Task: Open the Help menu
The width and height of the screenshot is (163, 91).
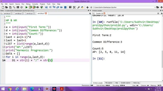Action: [59, 4]
